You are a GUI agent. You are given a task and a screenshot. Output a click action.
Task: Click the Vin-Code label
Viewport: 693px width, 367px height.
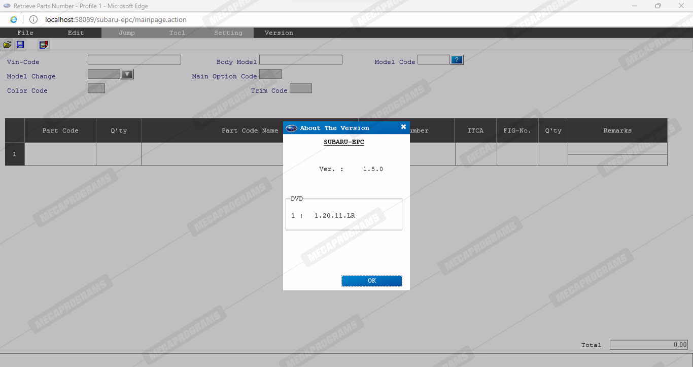(23, 62)
